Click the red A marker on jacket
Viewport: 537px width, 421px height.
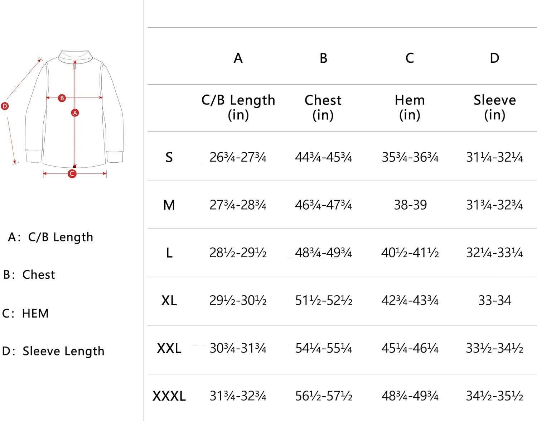[x=75, y=113]
